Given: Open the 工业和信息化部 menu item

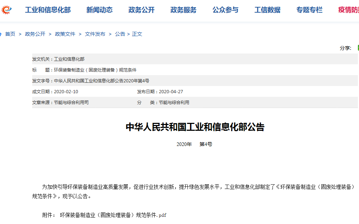Looking at the screenshot, I should point(48,10).
